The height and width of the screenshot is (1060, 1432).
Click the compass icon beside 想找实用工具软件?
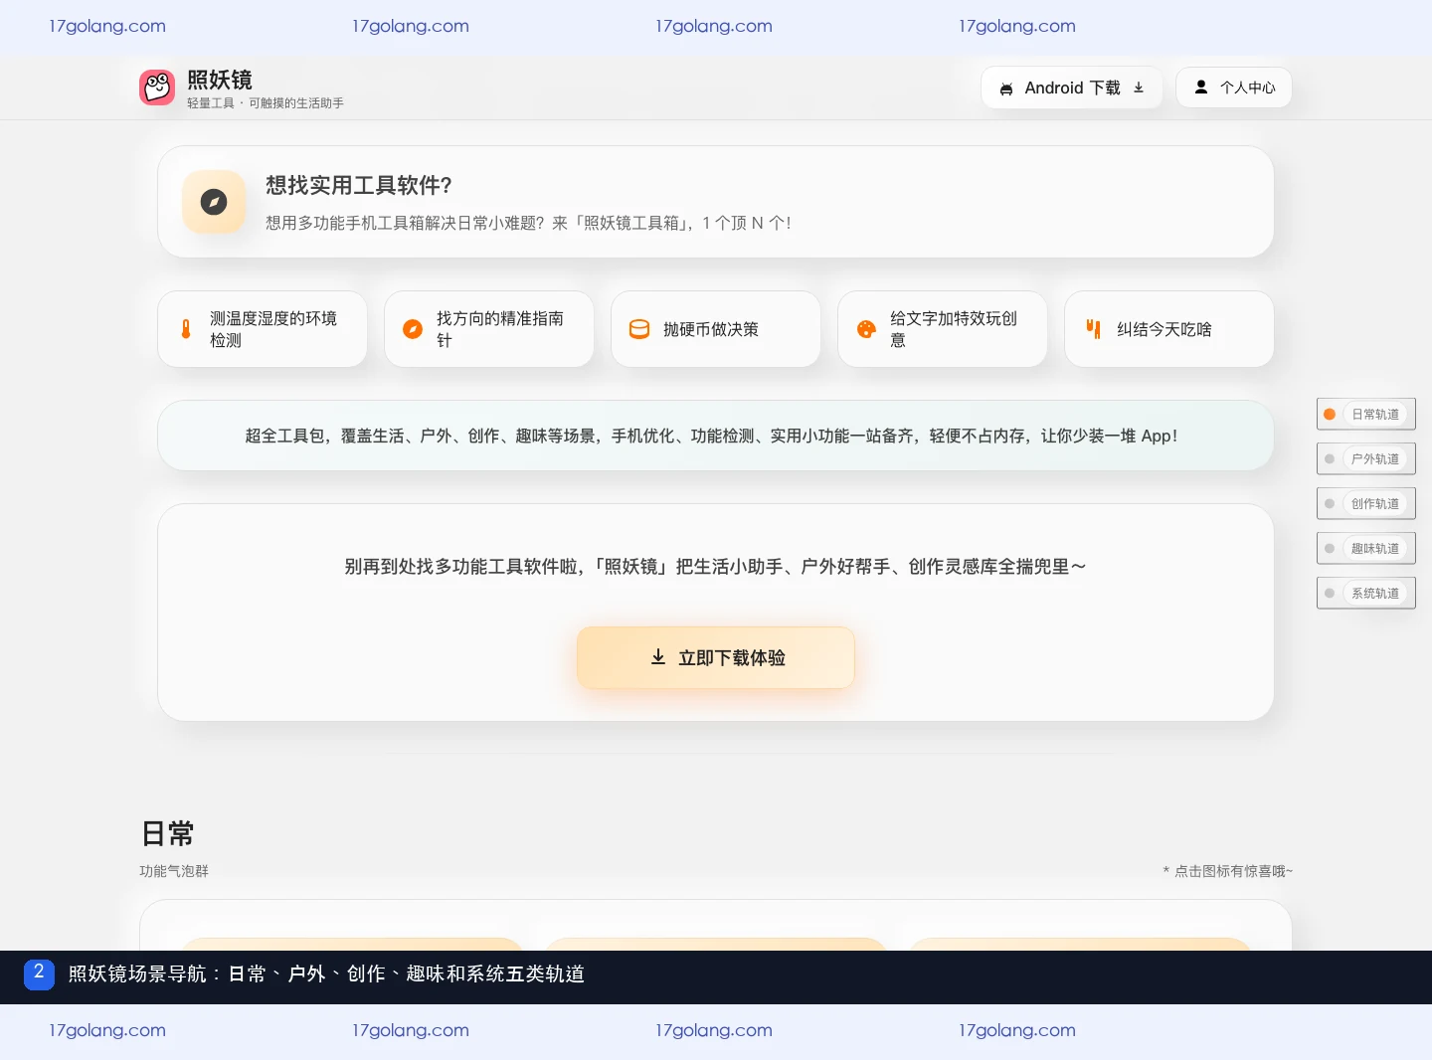[214, 202]
